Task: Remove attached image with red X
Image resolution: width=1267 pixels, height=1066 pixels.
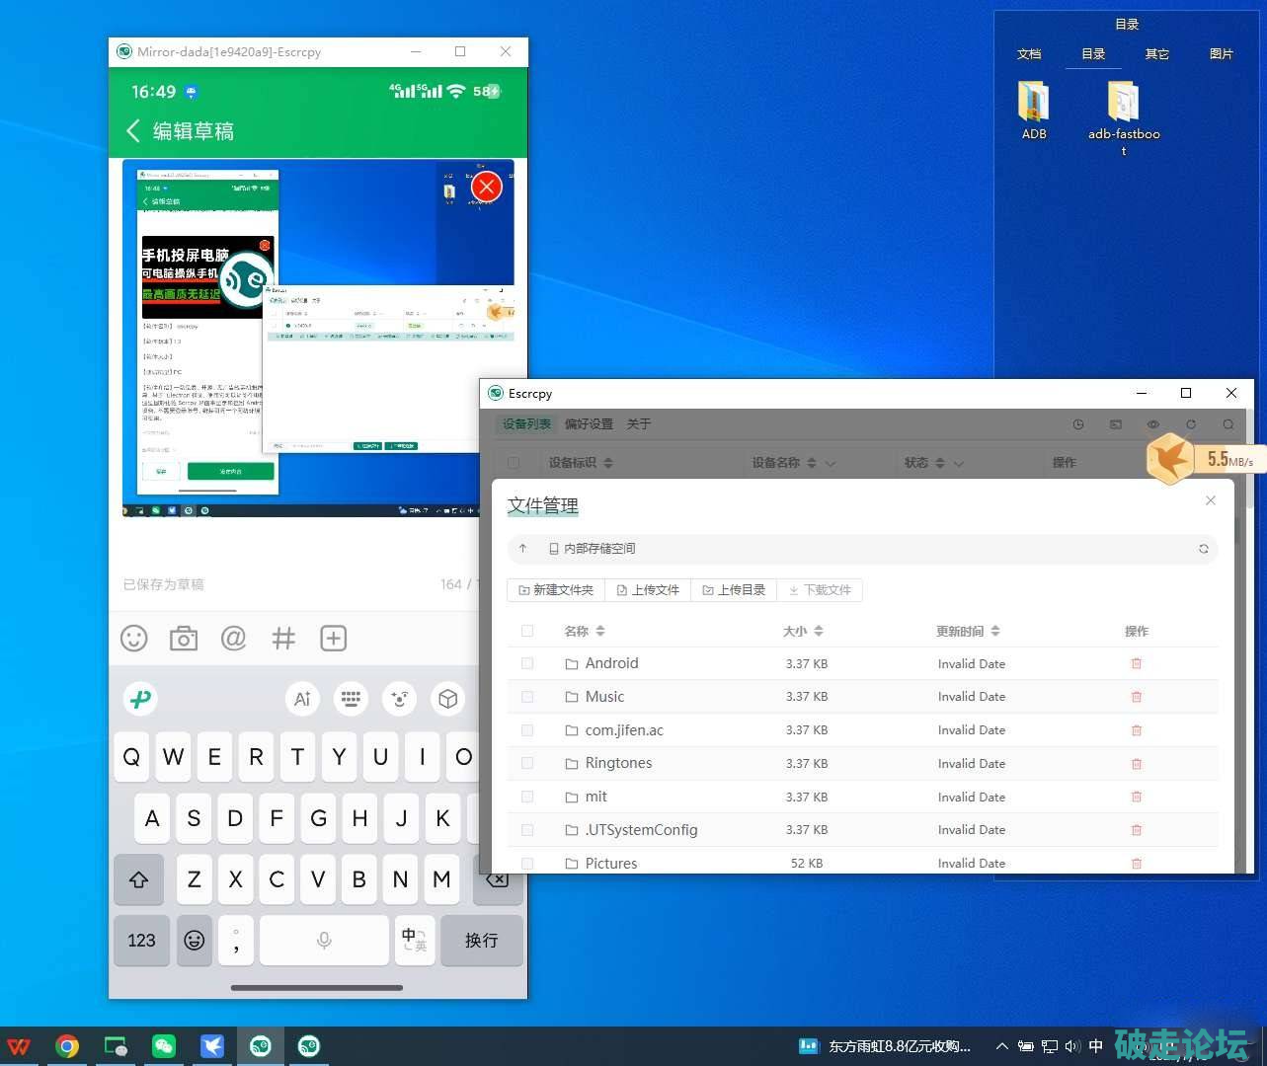Action: [x=486, y=187]
